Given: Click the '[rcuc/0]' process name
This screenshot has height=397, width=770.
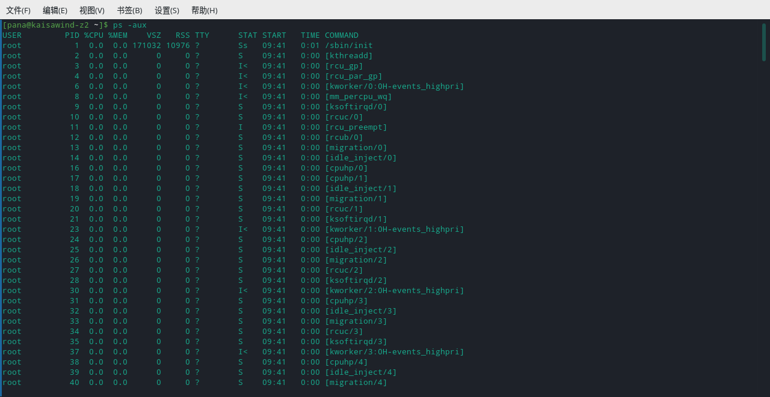Looking at the screenshot, I should 344,117.
